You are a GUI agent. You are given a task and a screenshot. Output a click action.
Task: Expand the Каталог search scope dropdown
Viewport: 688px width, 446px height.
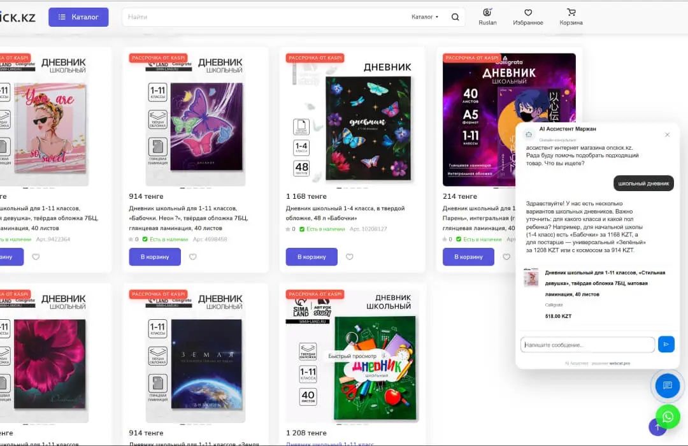425,17
